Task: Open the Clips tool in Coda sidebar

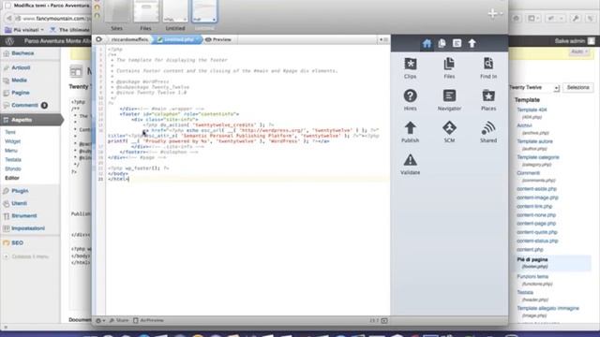Action: click(411, 68)
